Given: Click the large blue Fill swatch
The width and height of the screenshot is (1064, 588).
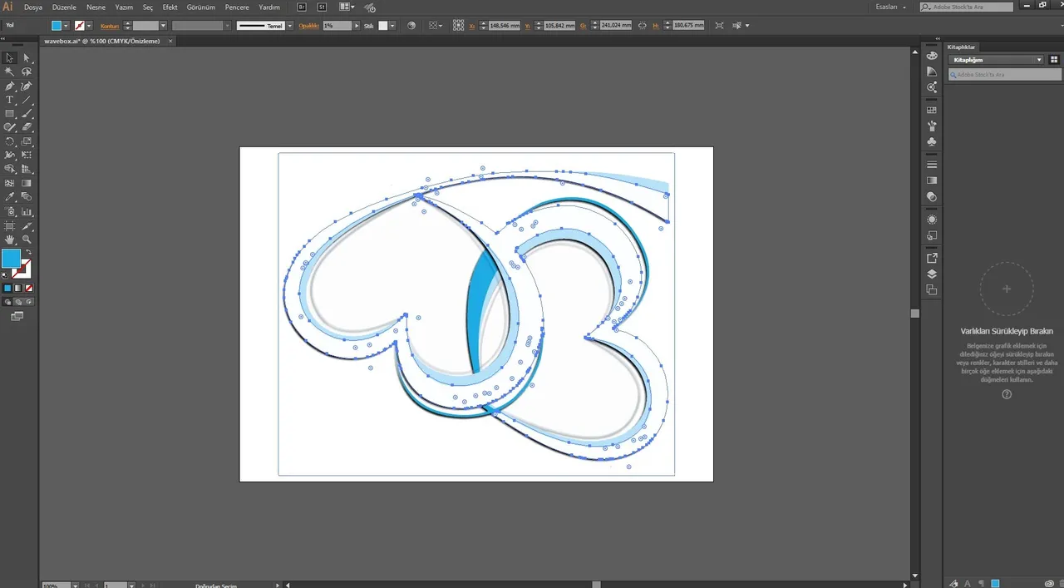Looking at the screenshot, I should 11,259.
